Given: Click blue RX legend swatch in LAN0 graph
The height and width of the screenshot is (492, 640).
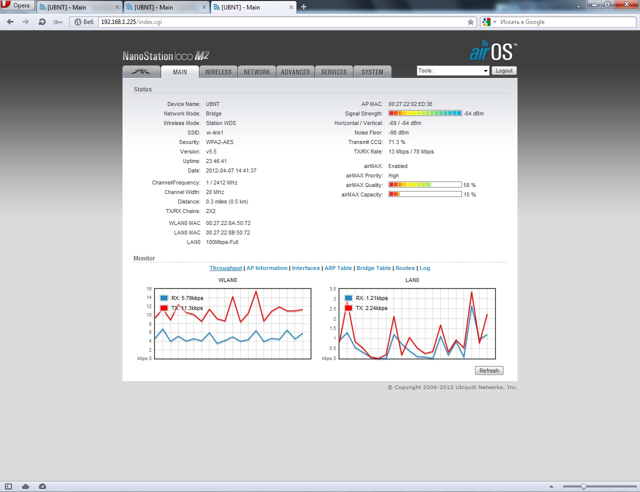Looking at the screenshot, I should click(348, 298).
